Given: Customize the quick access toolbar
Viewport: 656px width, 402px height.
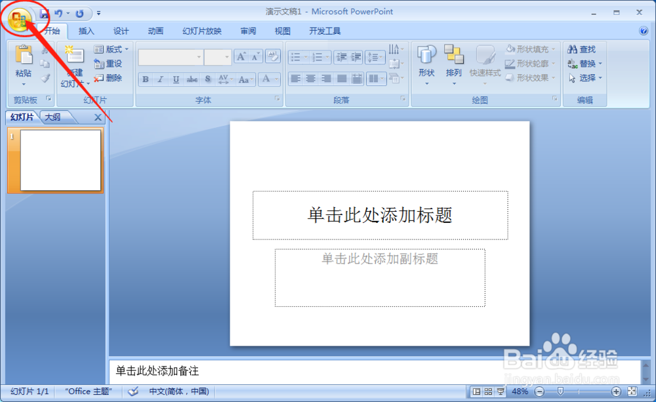Looking at the screenshot, I should click(99, 13).
